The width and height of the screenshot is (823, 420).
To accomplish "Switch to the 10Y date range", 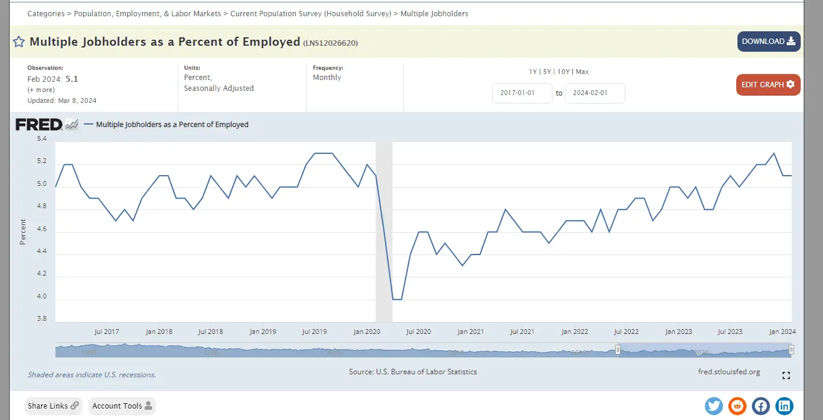I will point(563,72).
